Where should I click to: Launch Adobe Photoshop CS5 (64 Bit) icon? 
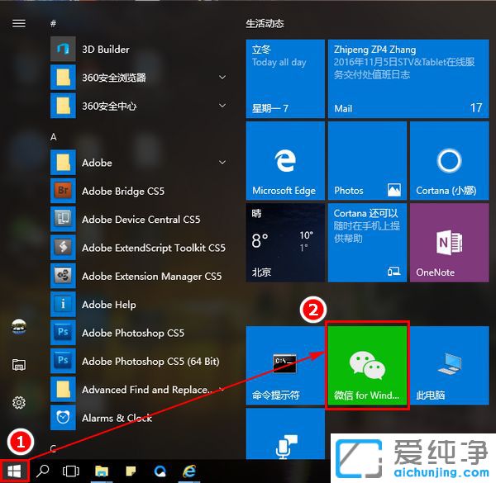click(x=63, y=361)
